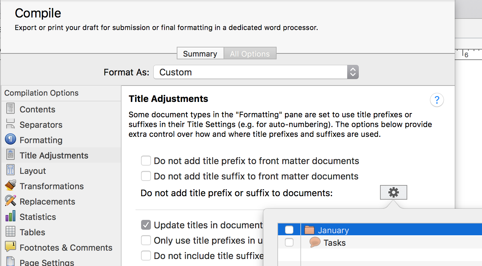482x266 pixels.
Task: Select the Separators pane icon
Action: coord(10,124)
